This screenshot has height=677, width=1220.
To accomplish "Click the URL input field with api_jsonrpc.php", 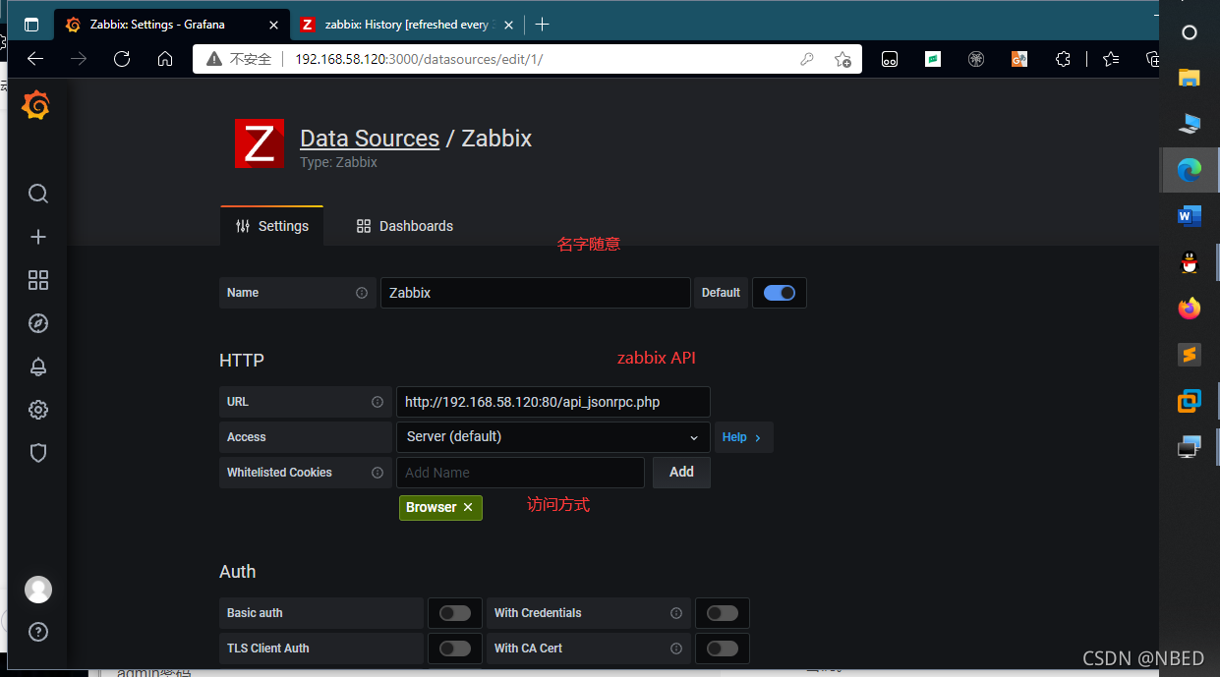I will click(x=553, y=402).
